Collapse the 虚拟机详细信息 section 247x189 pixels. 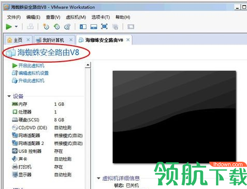tap(98, 178)
